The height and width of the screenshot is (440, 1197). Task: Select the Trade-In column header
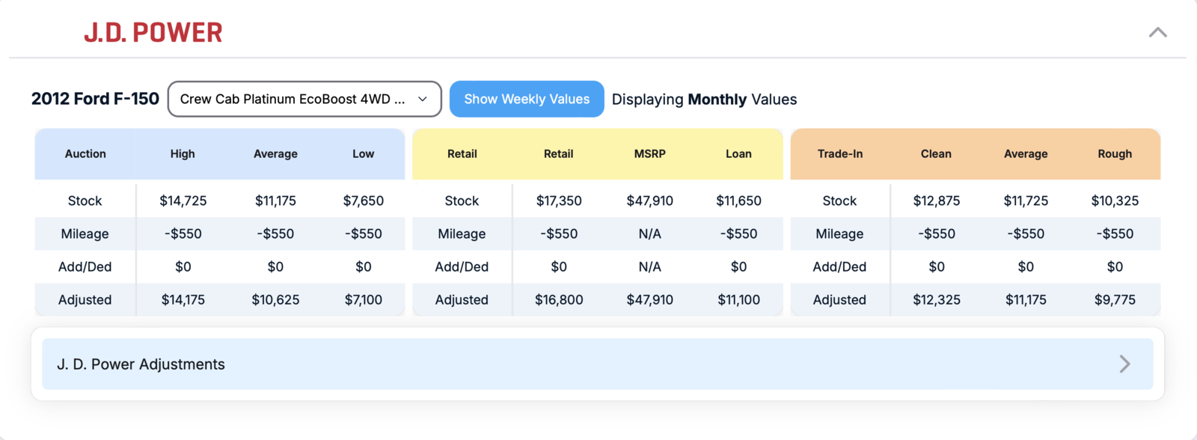click(839, 154)
